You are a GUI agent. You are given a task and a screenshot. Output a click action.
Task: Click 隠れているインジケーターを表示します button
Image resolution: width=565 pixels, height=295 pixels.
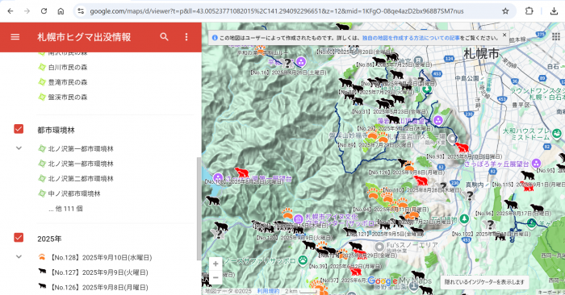click(484, 282)
